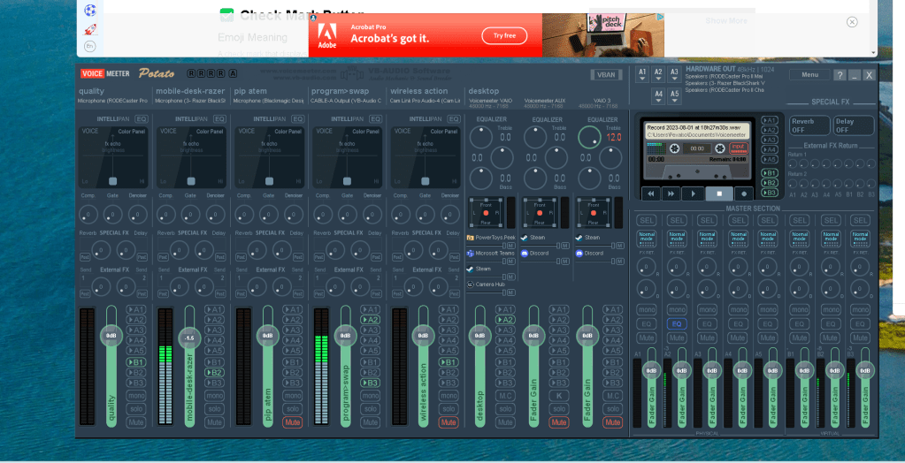Click the Show More link in the browser

pos(726,20)
